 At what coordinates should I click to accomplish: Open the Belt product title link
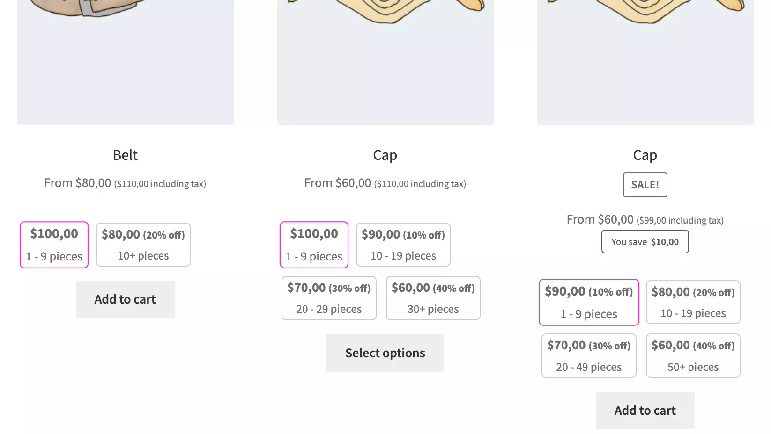[125, 155]
